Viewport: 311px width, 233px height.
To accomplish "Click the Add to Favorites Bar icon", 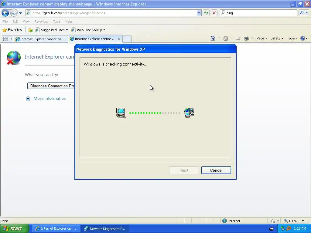I will click(x=30, y=30).
